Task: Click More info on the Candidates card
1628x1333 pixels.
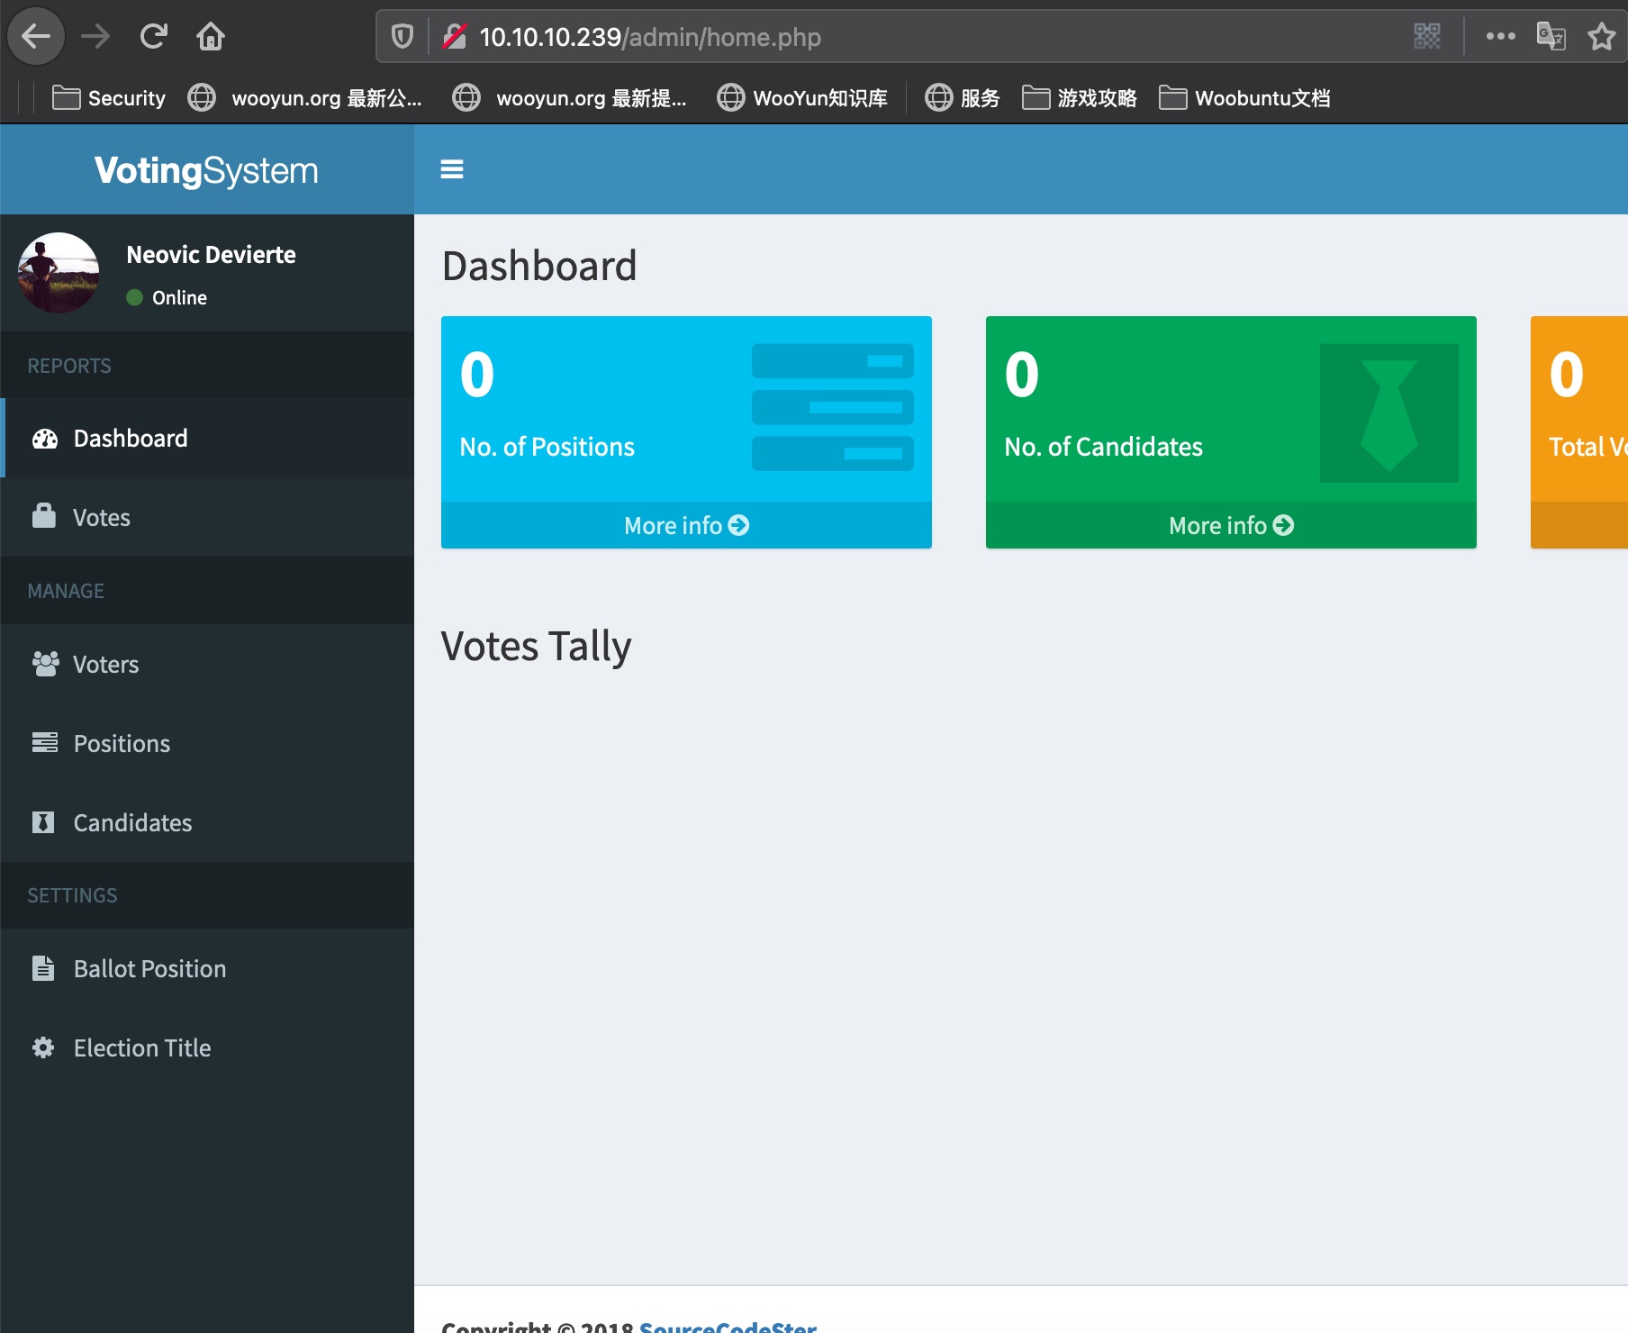Action: 1231,525
